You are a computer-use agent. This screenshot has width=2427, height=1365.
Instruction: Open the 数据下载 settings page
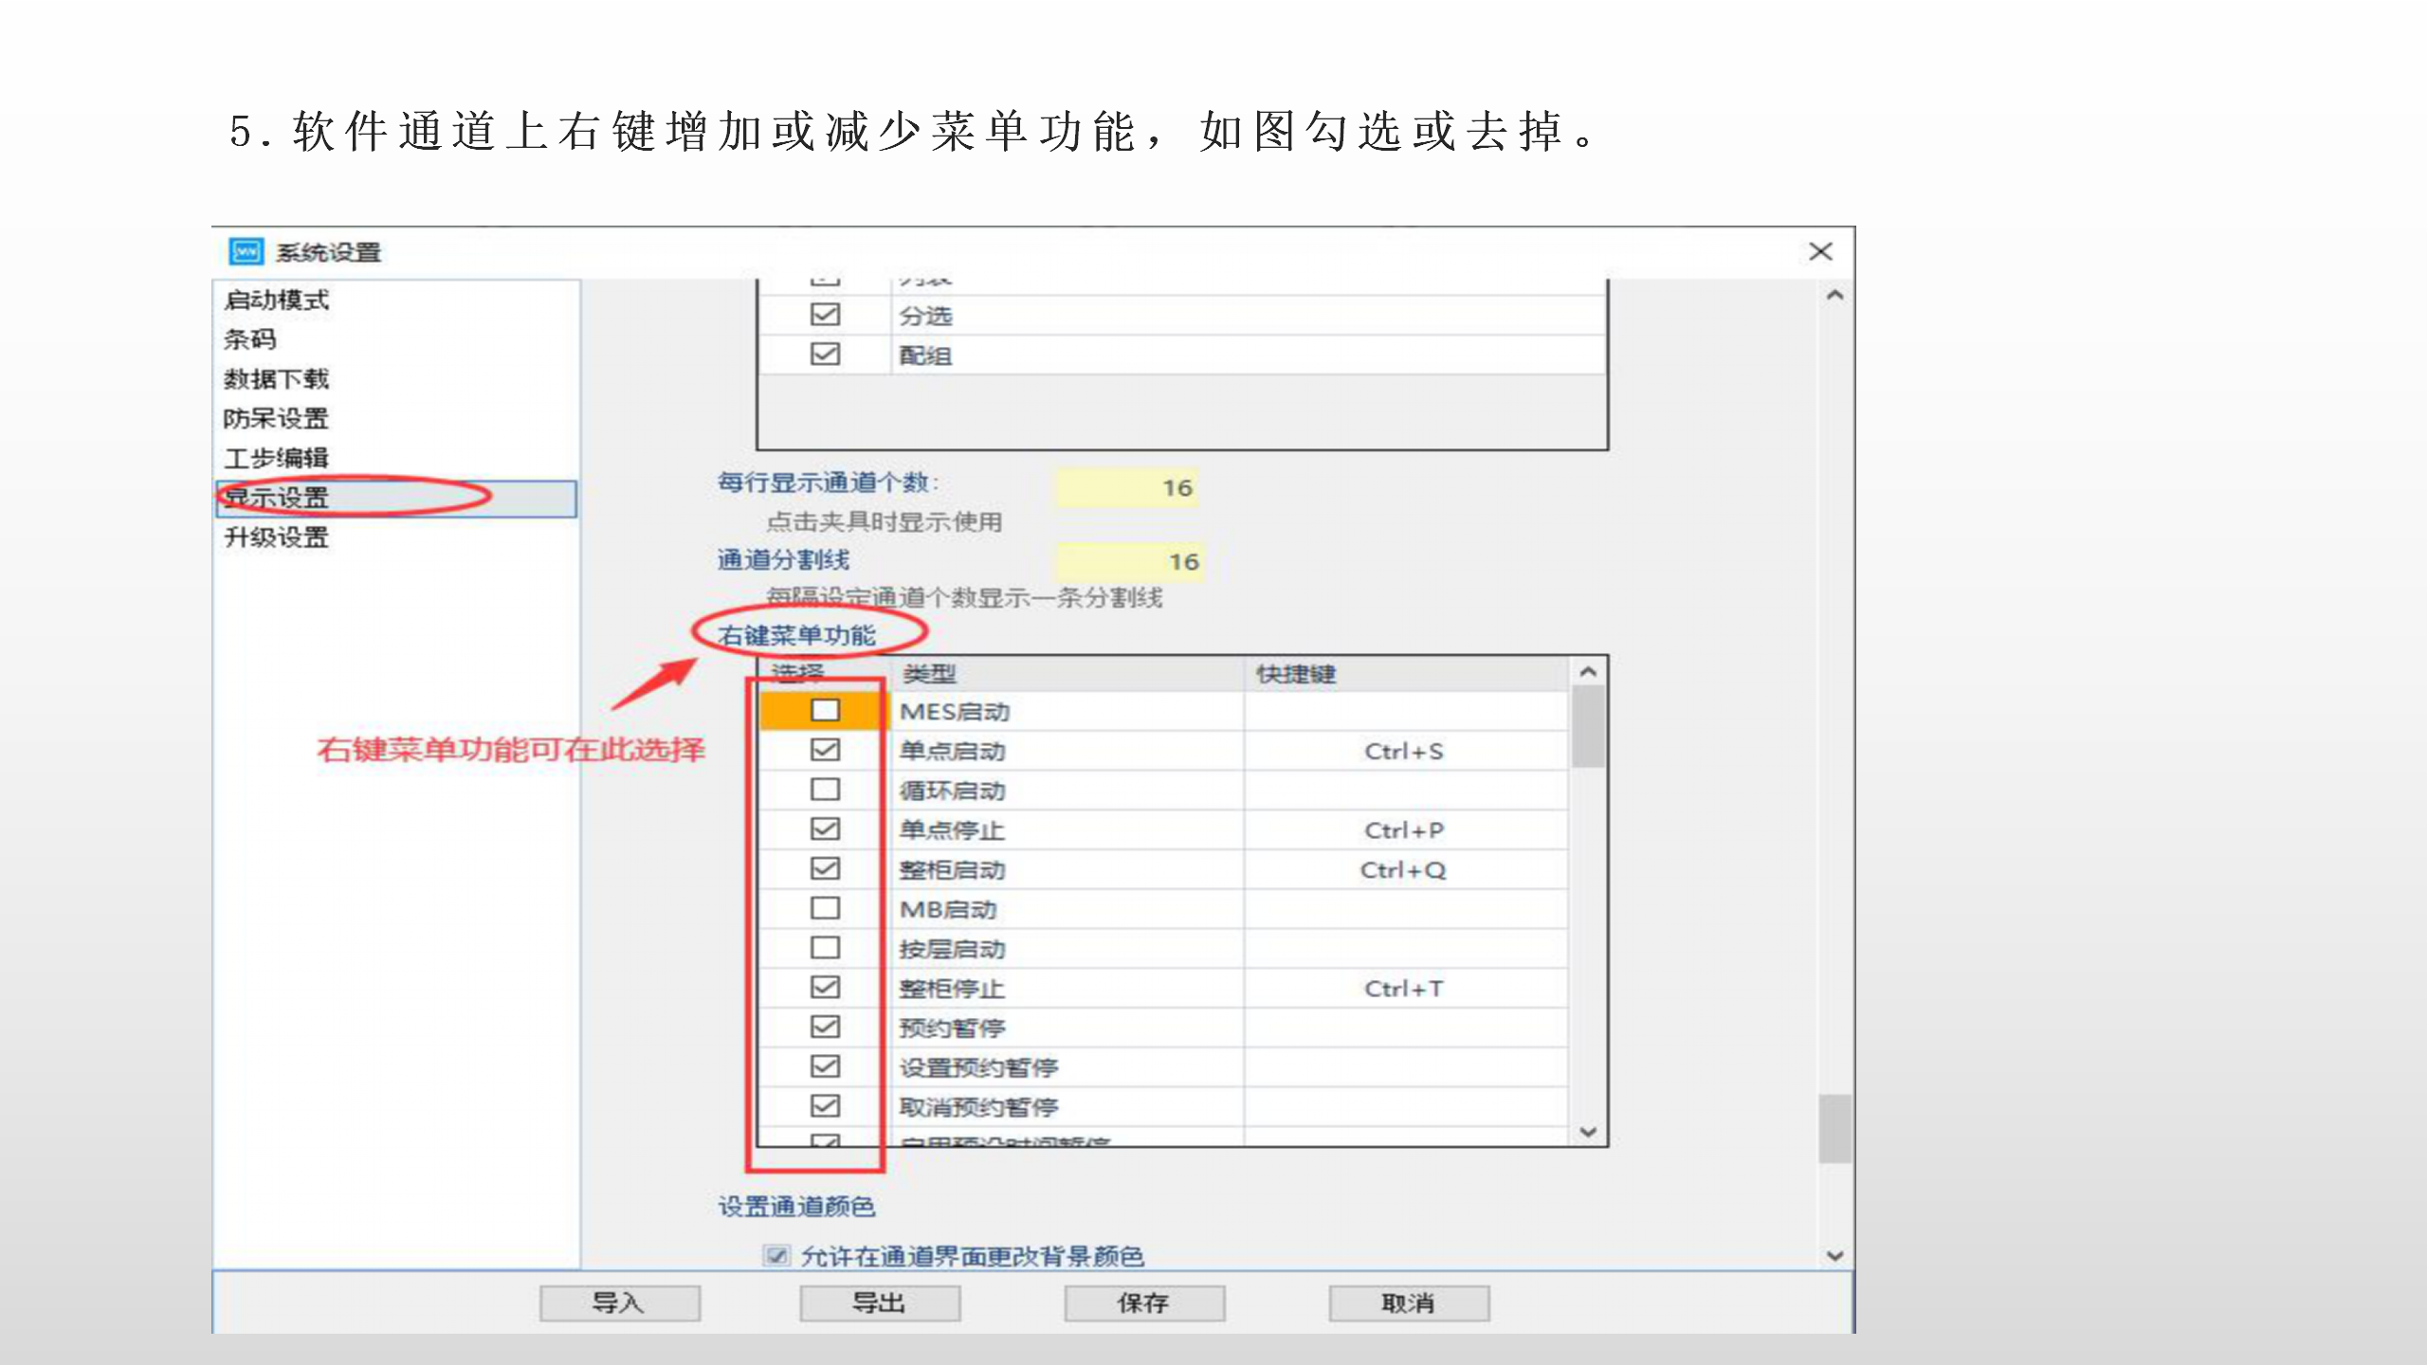pyautogui.click(x=277, y=379)
